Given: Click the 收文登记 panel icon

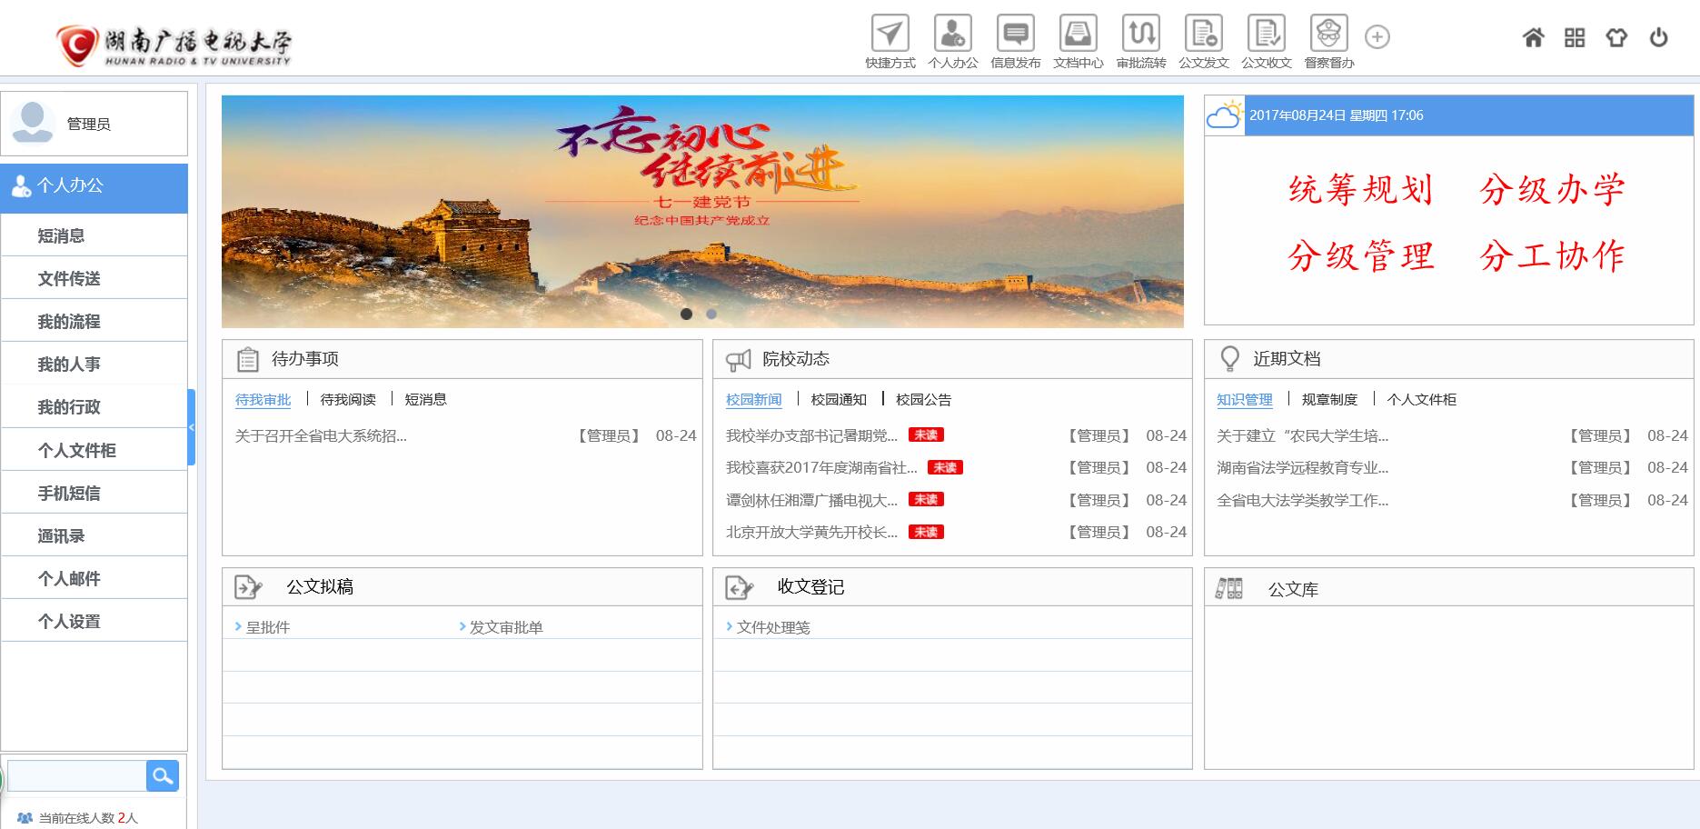Looking at the screenshot, I should click(740, 588).
